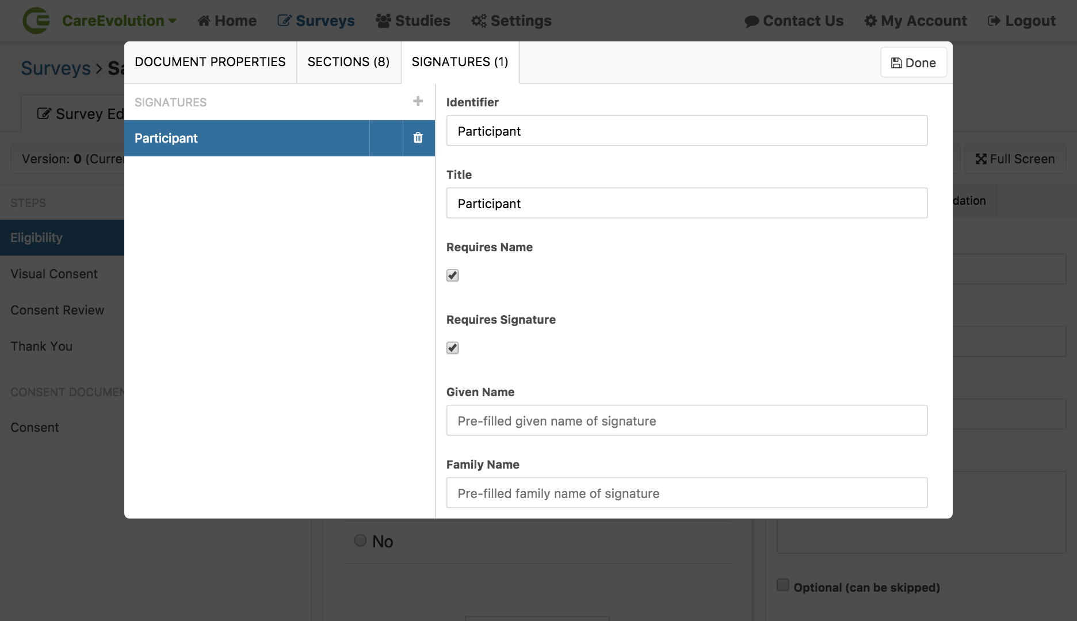Screen dimensions: 1077x621
Task: Click the Identifier input field
Action: [686, 131]
